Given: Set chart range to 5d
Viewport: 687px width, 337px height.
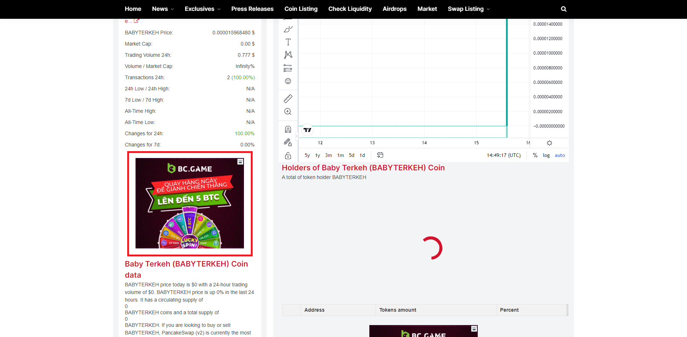Looking at the screenshot, I should [351, 155].
